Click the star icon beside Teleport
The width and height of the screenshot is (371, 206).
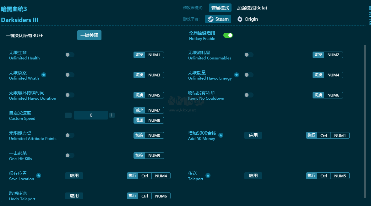click(x=208, y=175)
